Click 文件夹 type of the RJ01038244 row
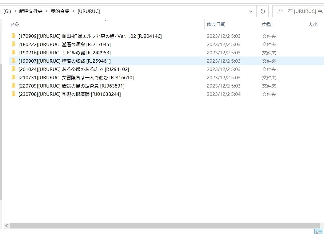 (269, 94)
